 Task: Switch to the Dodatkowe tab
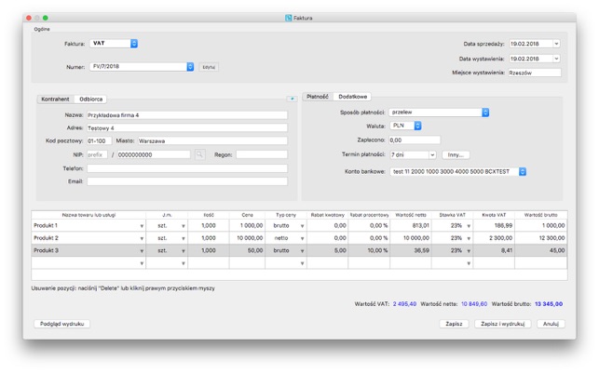pos(353,97)
